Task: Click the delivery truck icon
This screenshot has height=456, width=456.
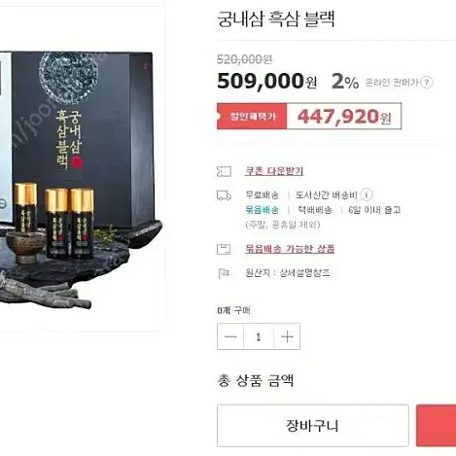Action: (x=224, y=195)
